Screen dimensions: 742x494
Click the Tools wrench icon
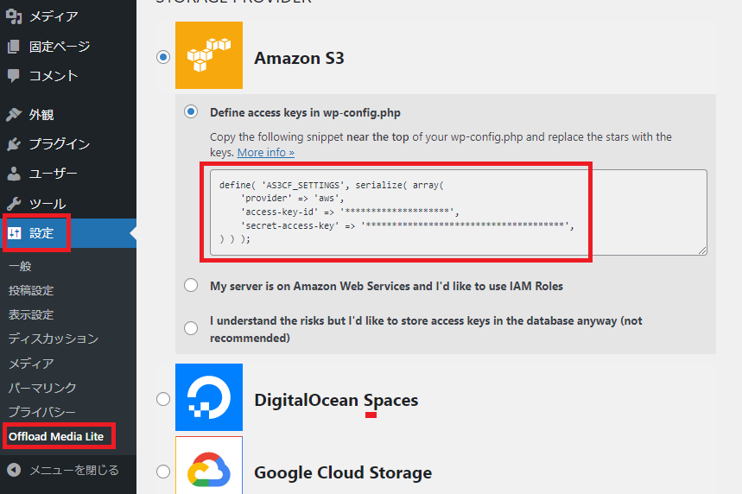pos(14,204)
